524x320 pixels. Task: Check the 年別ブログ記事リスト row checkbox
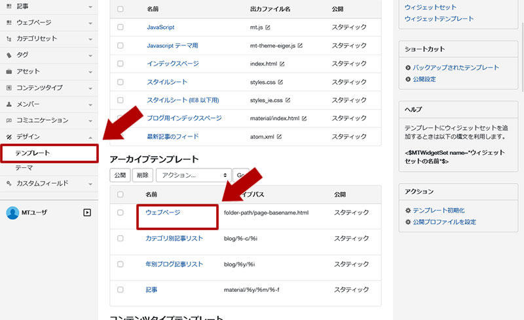click(x=121, y=264)
